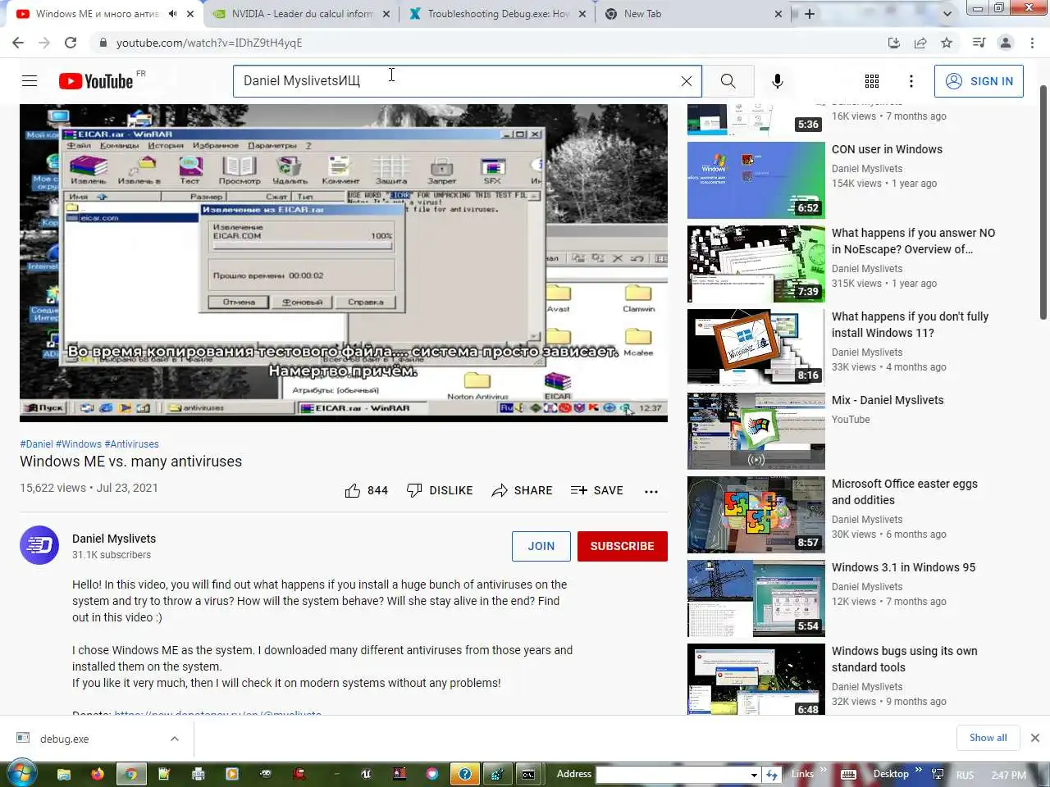
Task: Open Daniel Myslivets channel avatar
Action: [x=39, y=545]
